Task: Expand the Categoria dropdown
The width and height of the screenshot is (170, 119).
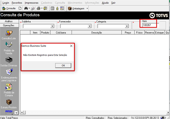Action: [x=127, y=26]
